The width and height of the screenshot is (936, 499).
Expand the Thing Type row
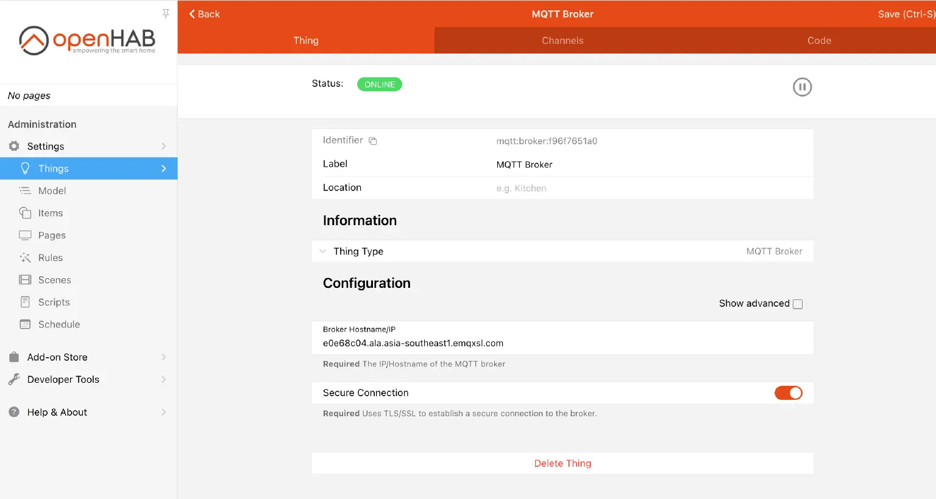click(x=322, y=251)
